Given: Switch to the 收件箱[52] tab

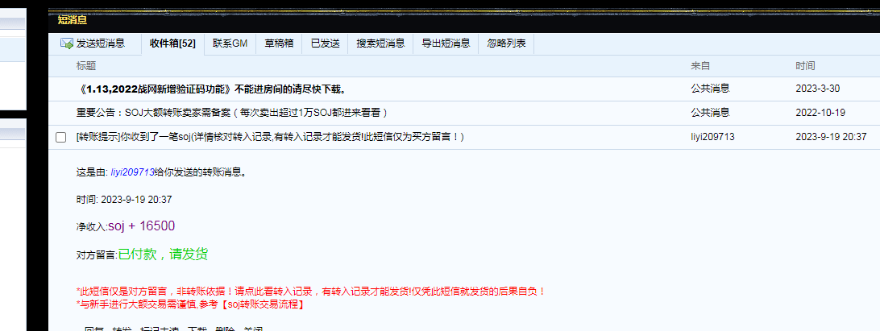Looking at the screenshot, I should 172,43.
